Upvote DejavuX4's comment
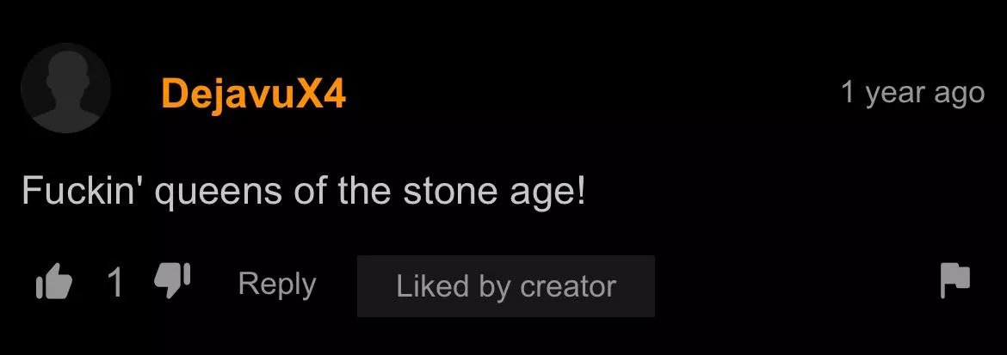1007x355 pixels. (x=54, y=282)
